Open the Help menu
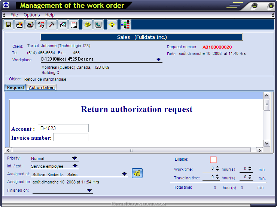The width and height of the screenshot is (277, 207). pos(50,15)
